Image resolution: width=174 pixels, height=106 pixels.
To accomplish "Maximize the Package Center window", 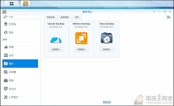I will [165, 11].
